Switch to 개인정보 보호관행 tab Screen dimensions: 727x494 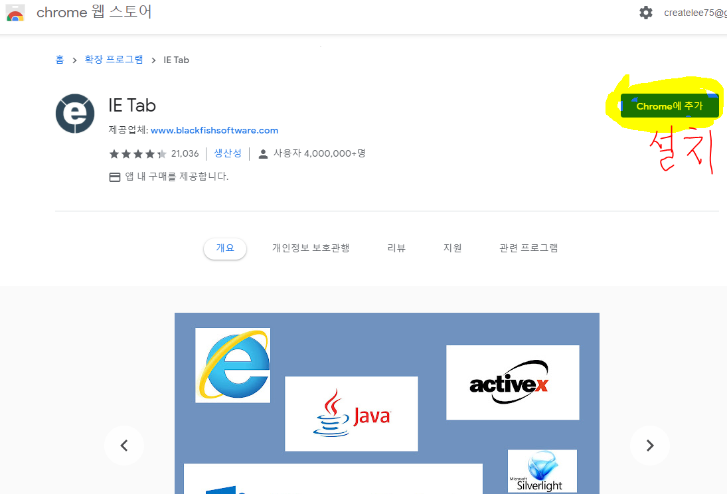pos(311,248)
